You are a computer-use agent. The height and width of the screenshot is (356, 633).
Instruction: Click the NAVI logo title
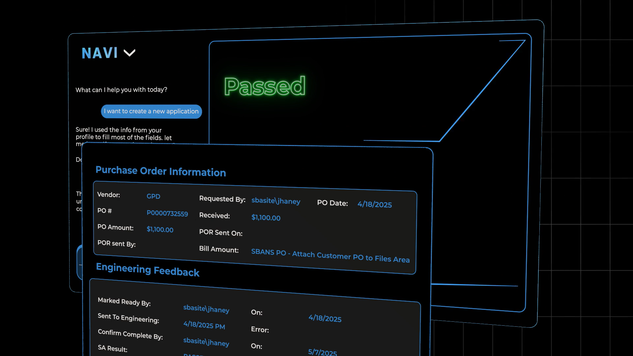click(100, 53)
